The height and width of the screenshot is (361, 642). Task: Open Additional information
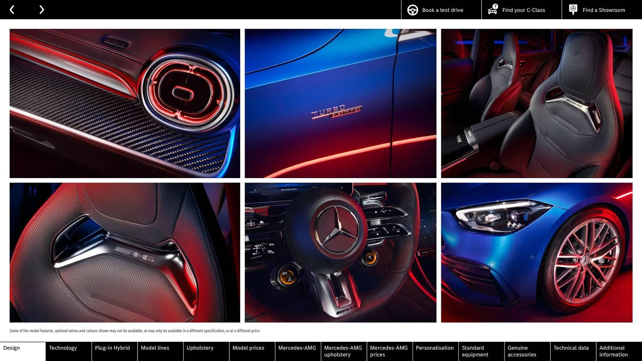613,351
